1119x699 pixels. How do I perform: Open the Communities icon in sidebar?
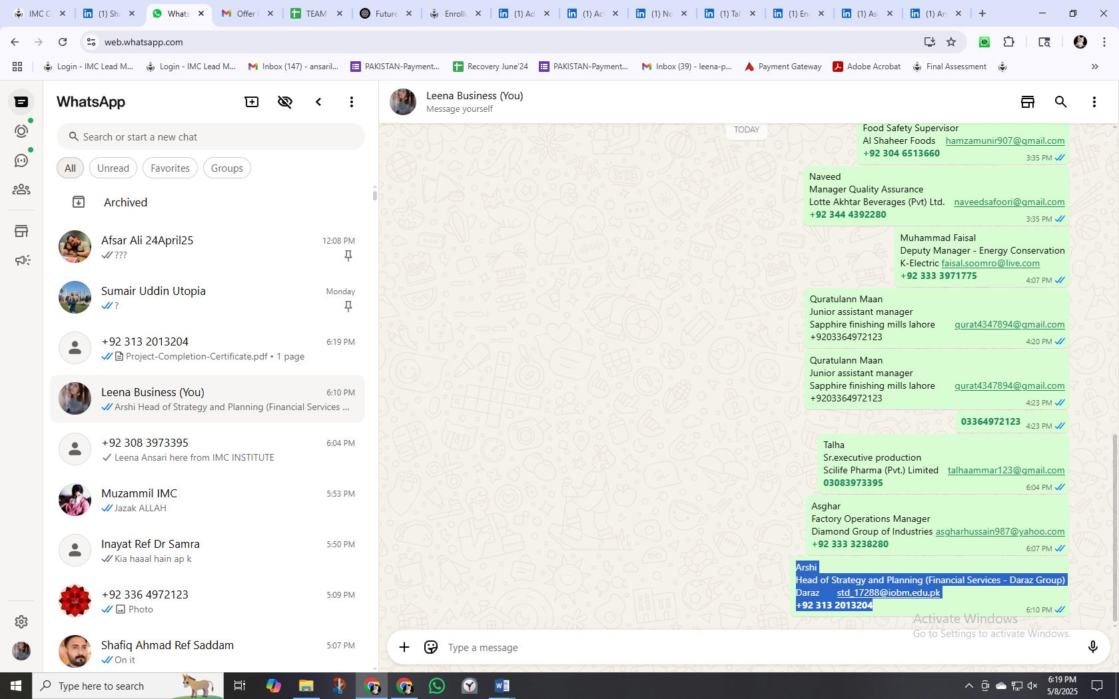(21, 190)
